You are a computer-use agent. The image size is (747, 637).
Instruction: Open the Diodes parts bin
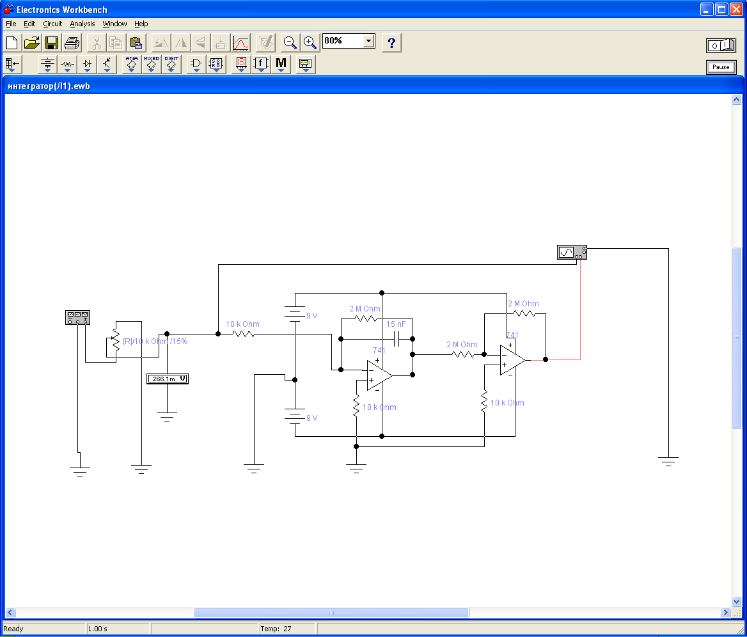(88, 64)
